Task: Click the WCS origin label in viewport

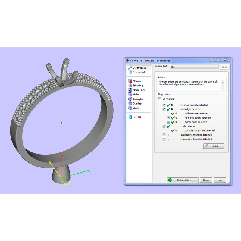Action: (x=65, y=182)
